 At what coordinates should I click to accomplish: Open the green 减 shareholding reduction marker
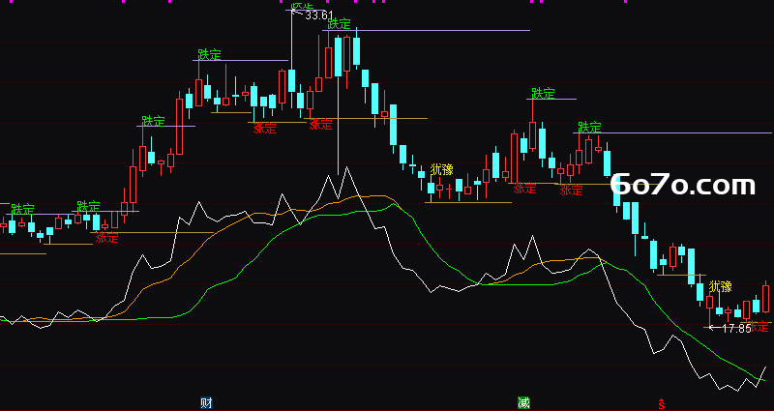(523, 402)
